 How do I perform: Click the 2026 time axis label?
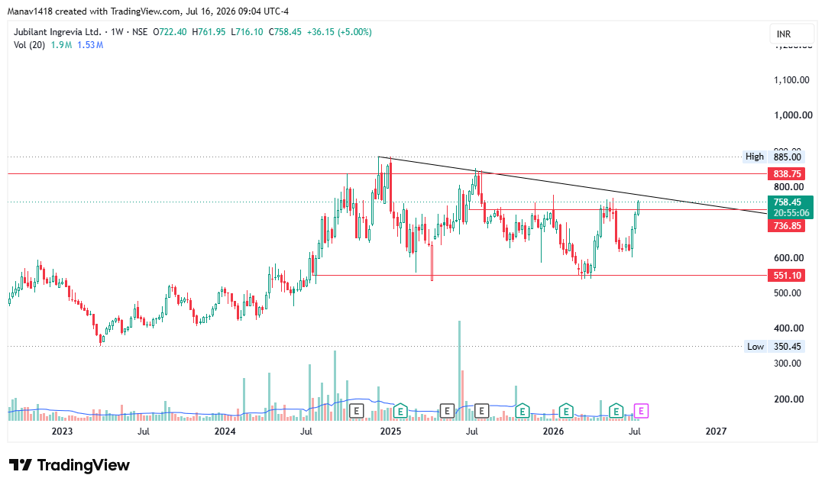click(x=553, y=431)
